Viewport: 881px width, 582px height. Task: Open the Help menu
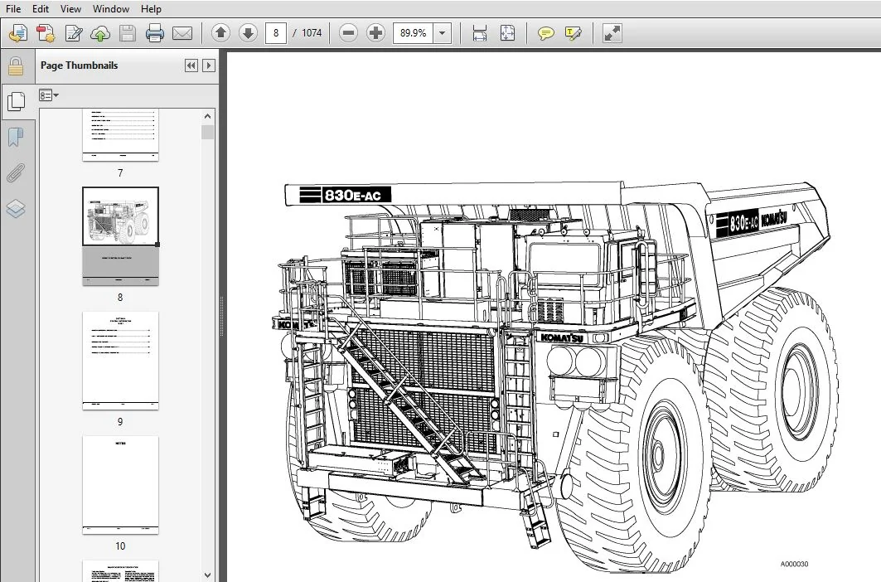(x=151, y=9)
